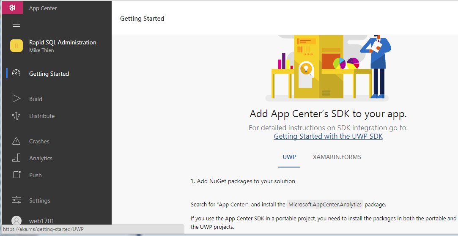Screen dimensions: 458x236
Task: Click the Add App Center's SDK heading
Action: click(x=328, y=114)
